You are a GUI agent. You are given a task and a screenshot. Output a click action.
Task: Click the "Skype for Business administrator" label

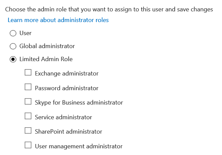tap(79, 103)
